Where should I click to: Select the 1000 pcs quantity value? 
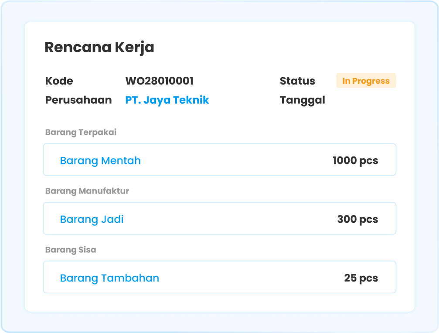tap(355, 160)
